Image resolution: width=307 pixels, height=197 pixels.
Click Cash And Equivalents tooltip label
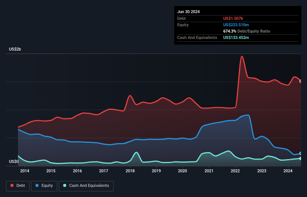[197, 37]
